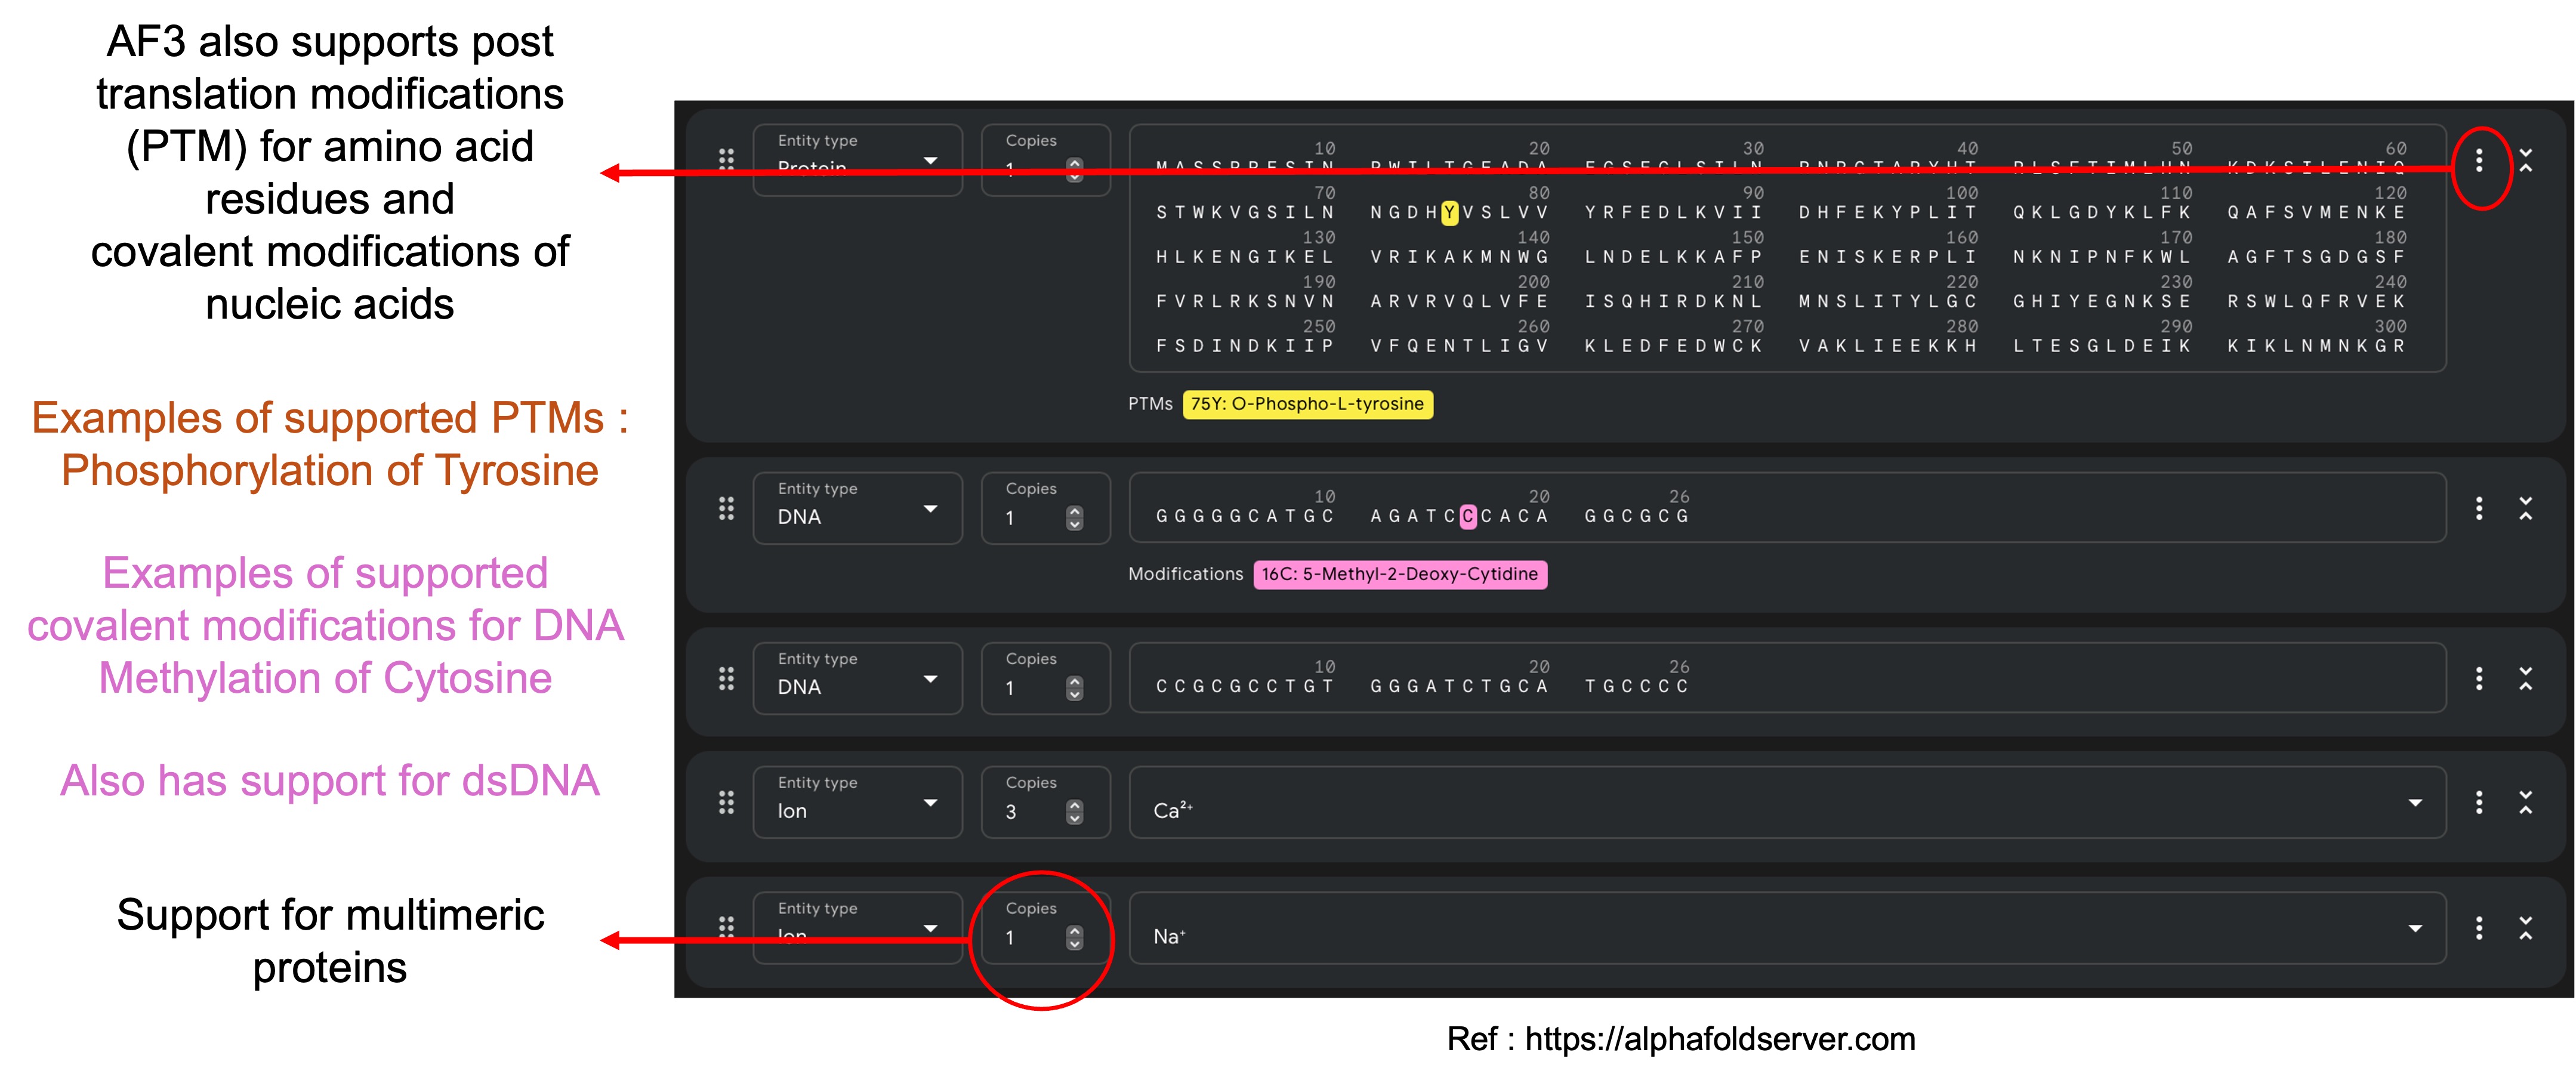Collapse the second DNA entity row
The height and width of the screenshot is (1080, 2576).
[x=2525, y=679]
